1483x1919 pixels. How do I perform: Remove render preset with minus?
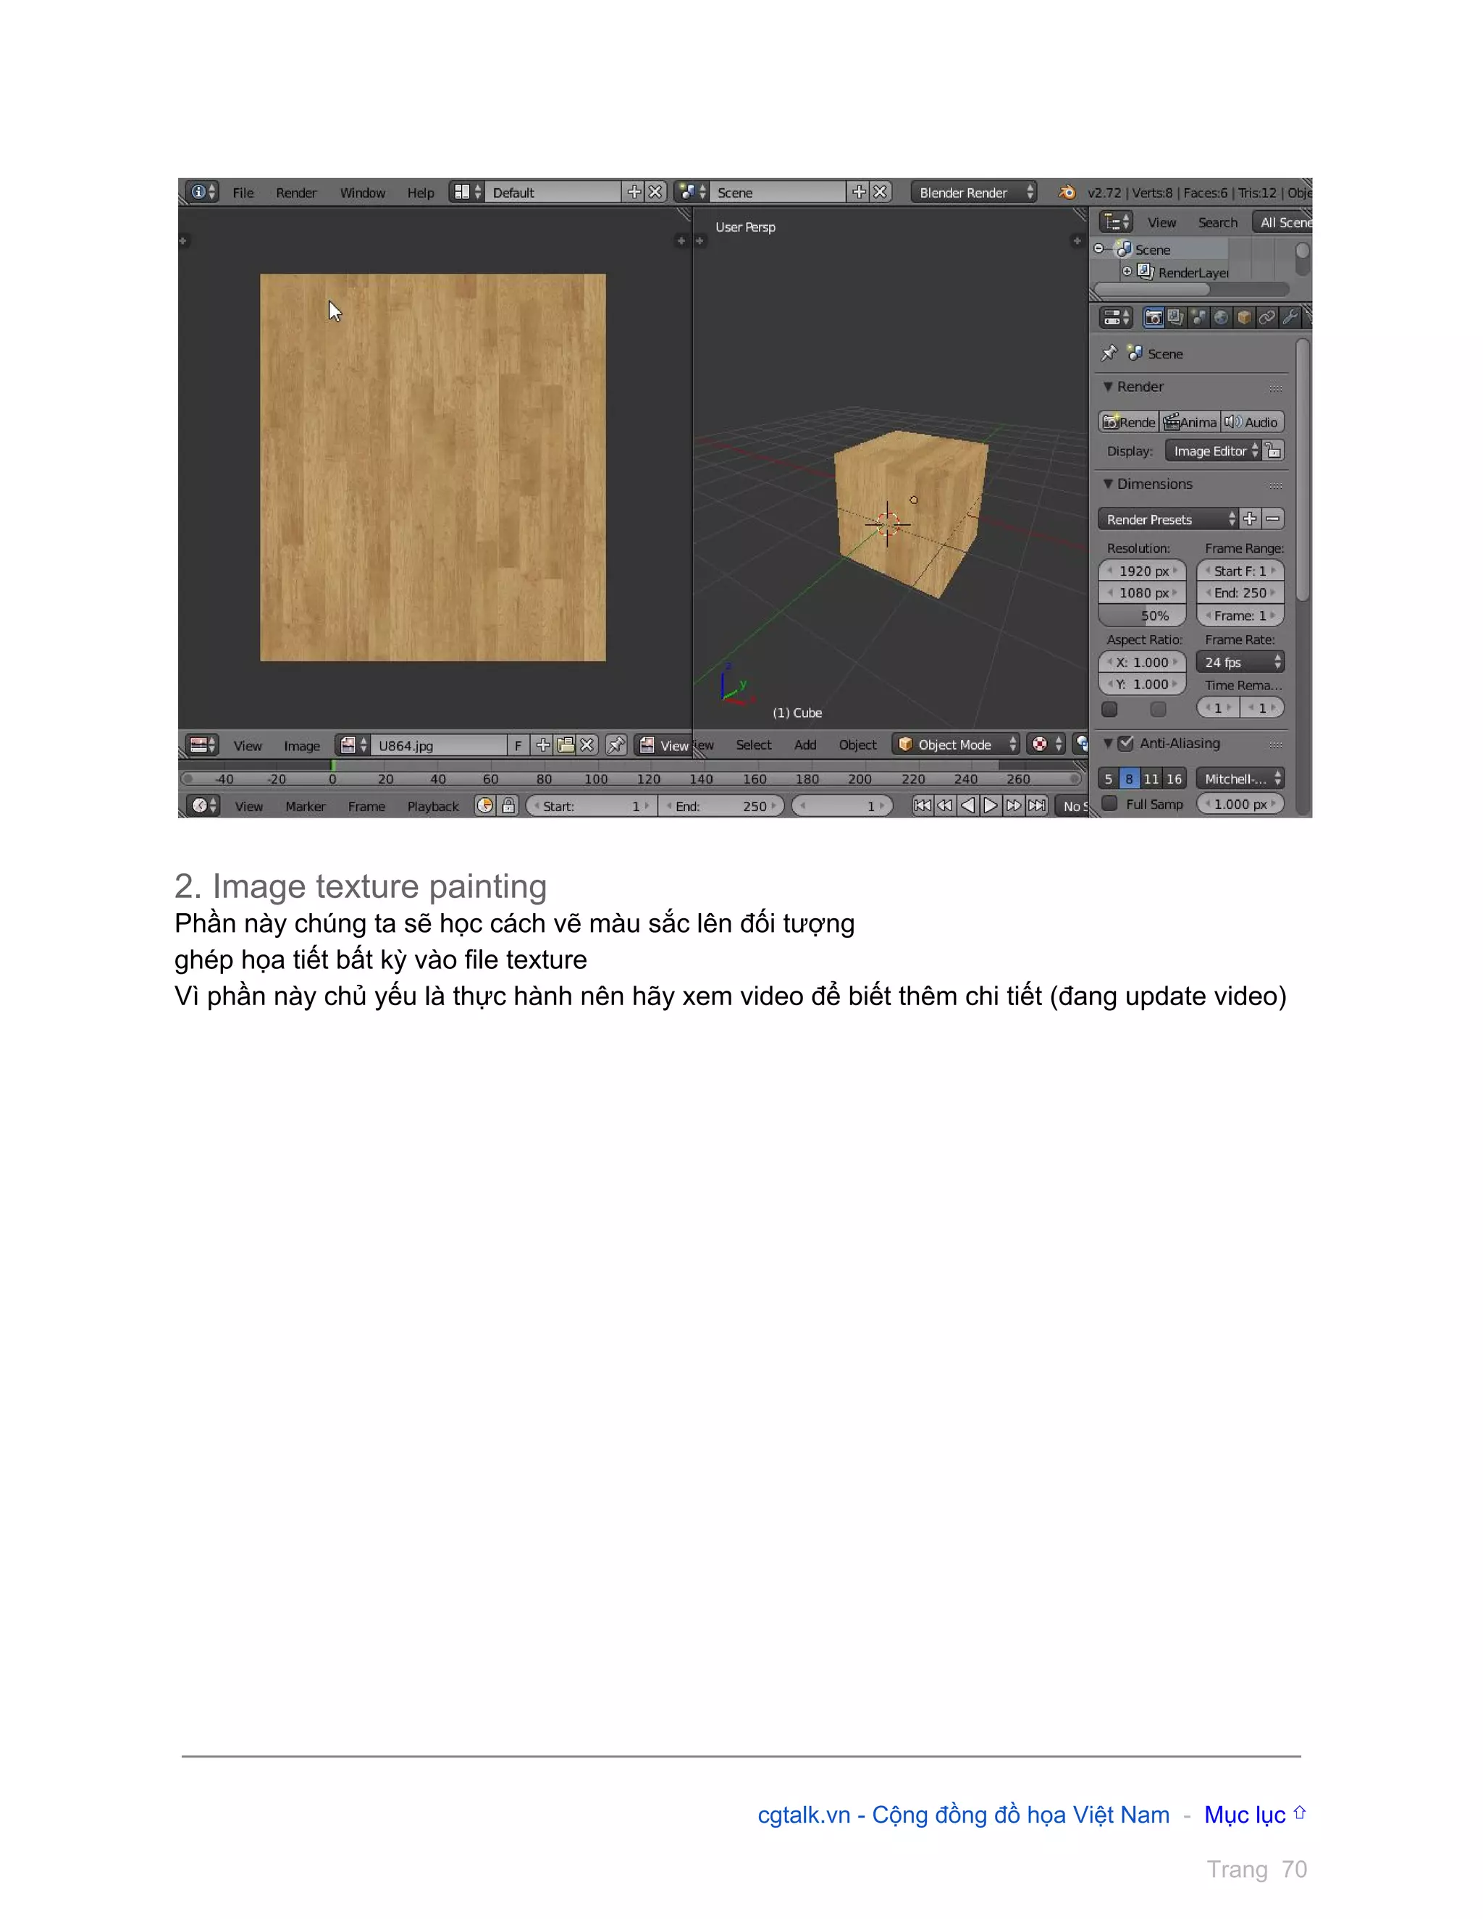(x=1273, y=519)
